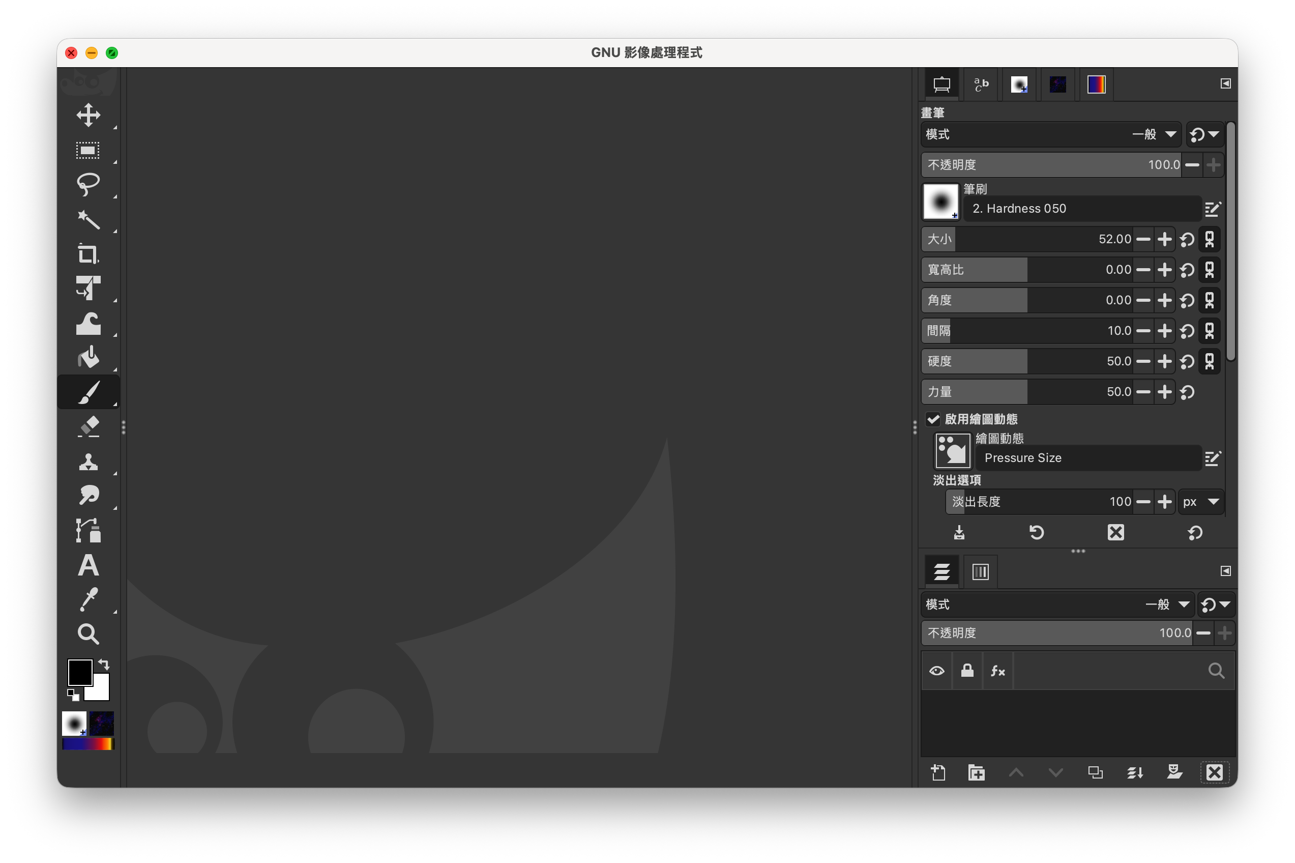This screenshot has width=1295, height=863.
Task: Open px unit dropdown for 淡出長度
Action: 1201,502
